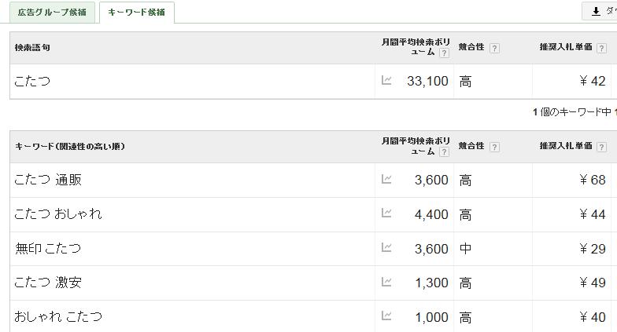View trend chart for おしゃれ こたつ
617x332 pixels.
click(386, 316)
